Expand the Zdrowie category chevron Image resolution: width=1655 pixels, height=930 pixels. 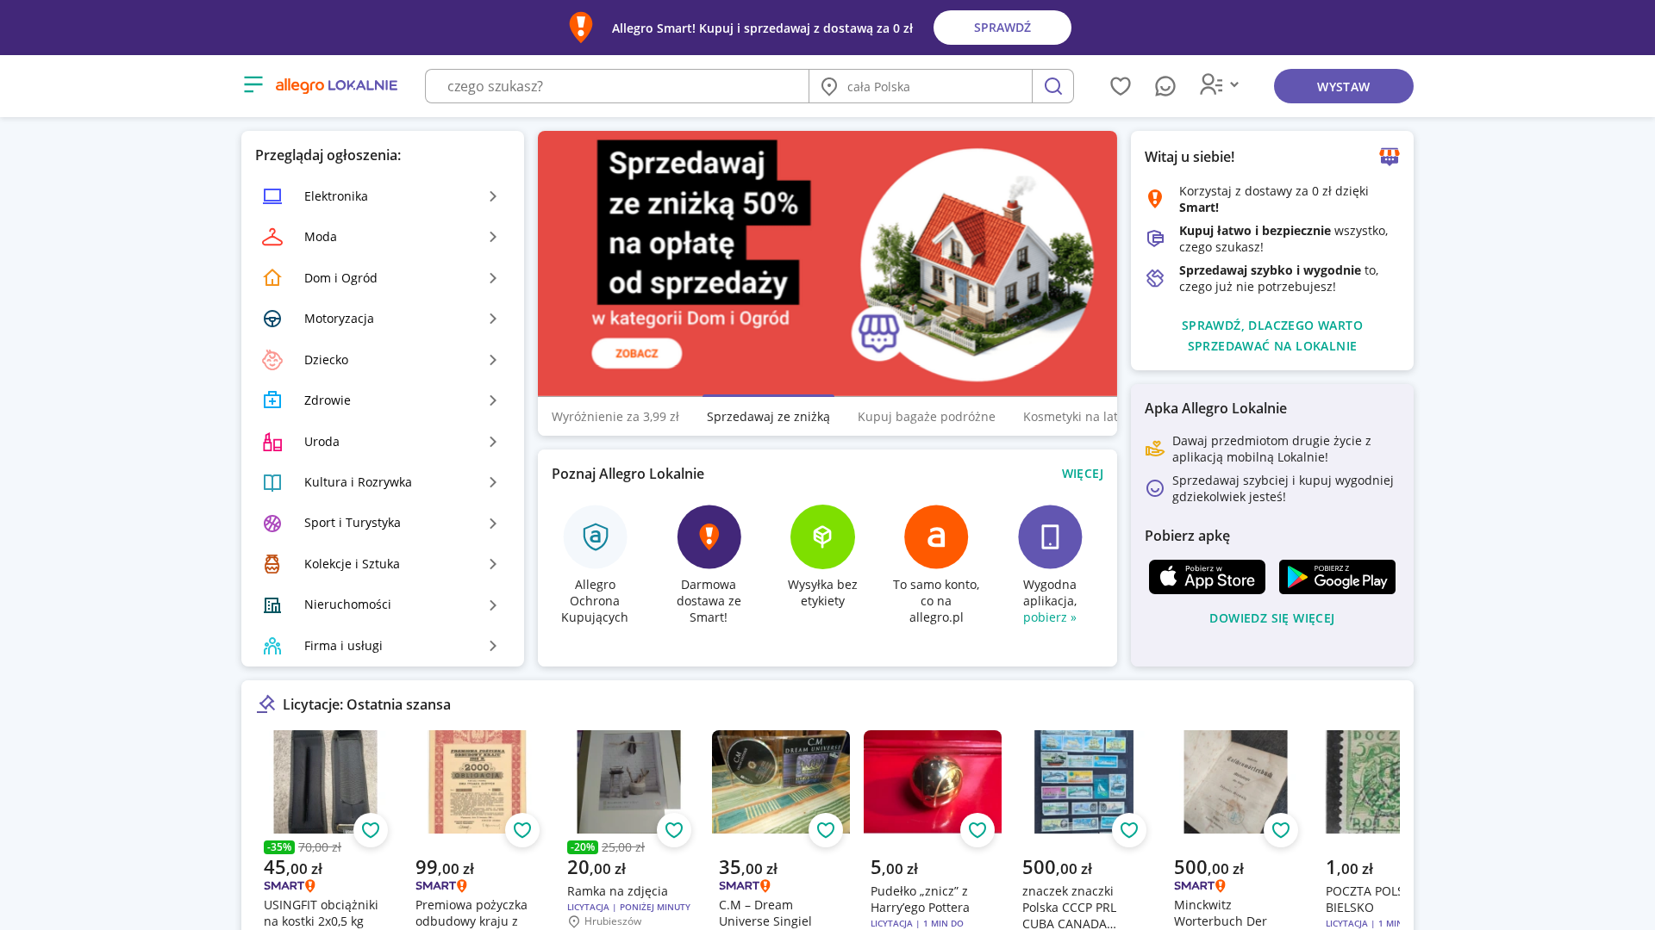click(x=493, y=400)
